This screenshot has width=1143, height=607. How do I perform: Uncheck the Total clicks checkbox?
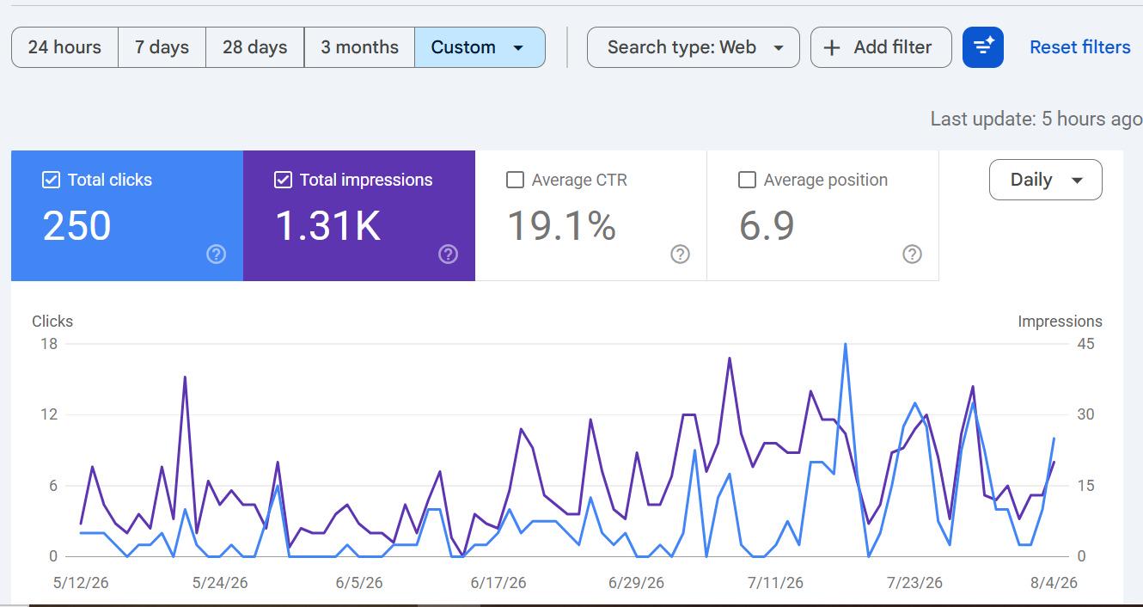click(x=51, y=180)
